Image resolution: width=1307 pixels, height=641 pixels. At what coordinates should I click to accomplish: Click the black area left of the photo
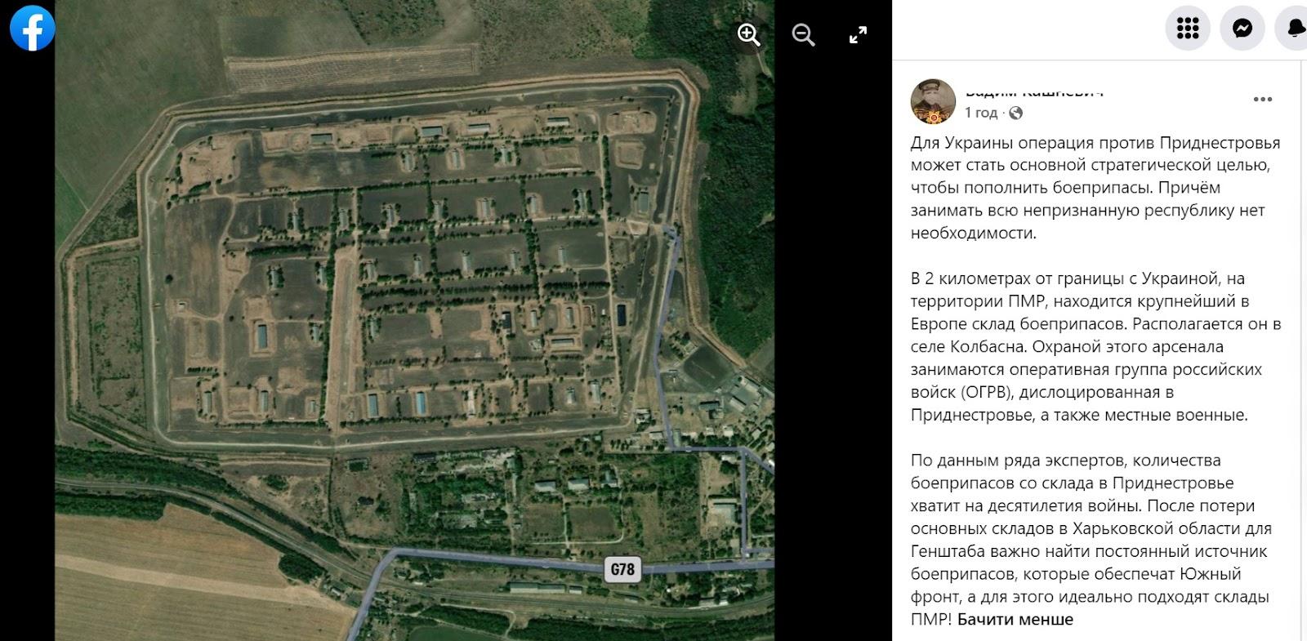tap(28, 343)
